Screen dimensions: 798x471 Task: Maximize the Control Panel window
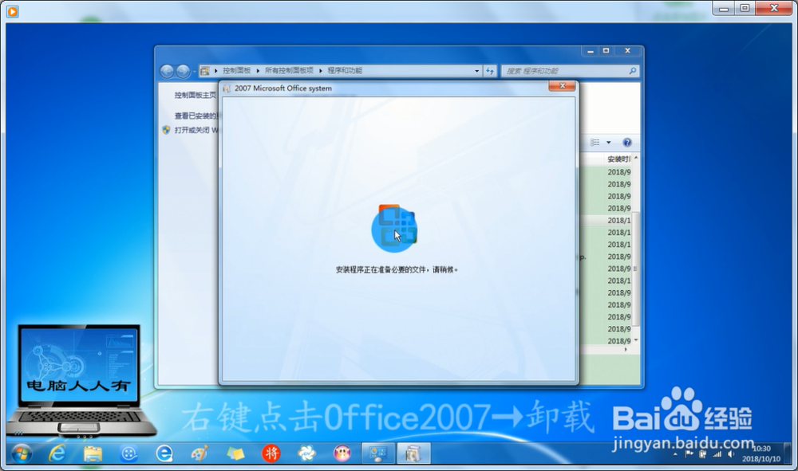tap(606, 51)
